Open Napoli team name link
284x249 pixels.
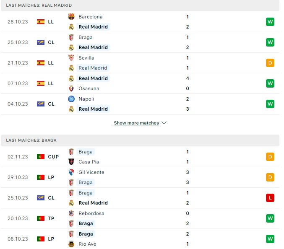[x=86, y=99]
